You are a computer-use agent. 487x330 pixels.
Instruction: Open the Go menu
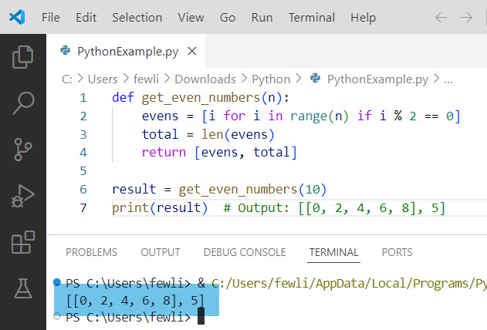point(228,18)
